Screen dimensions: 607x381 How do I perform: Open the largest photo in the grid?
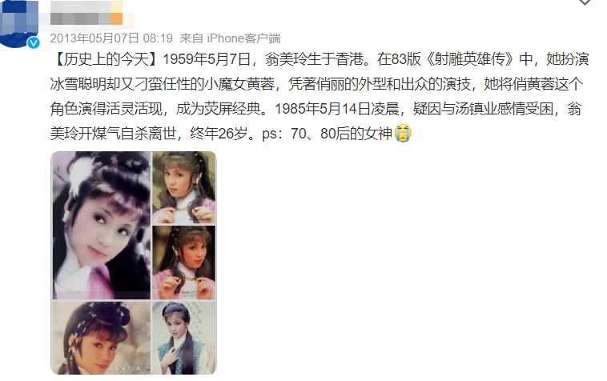[102, 226]
